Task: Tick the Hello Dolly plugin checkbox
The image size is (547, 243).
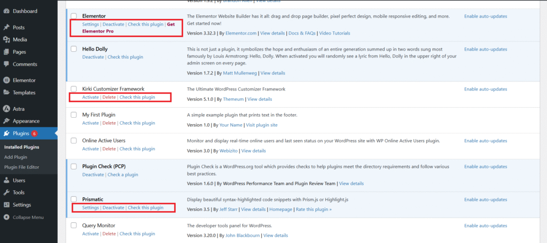Action: click(74, 49)
